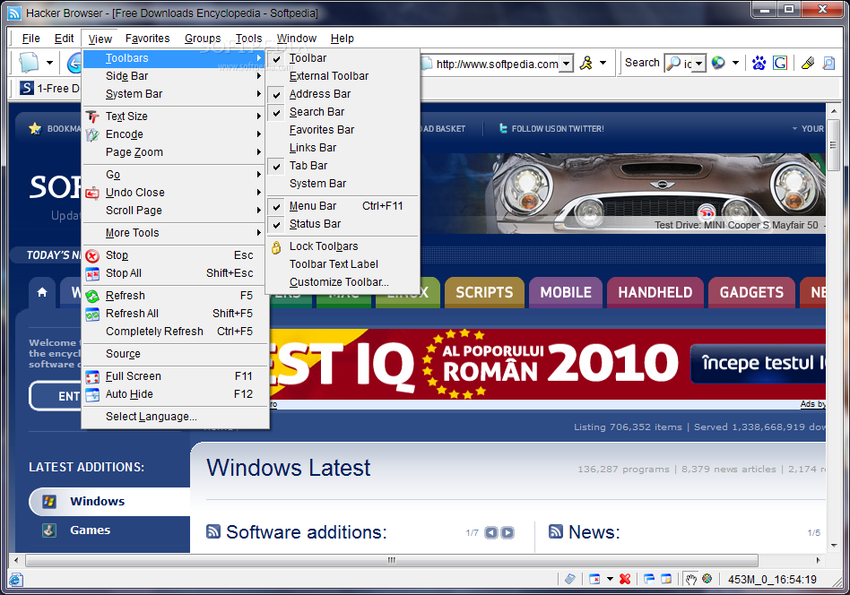Screen dimensions: 850x595
Task: Open the new page button dropdown arrow
Action: pos(49,63)
